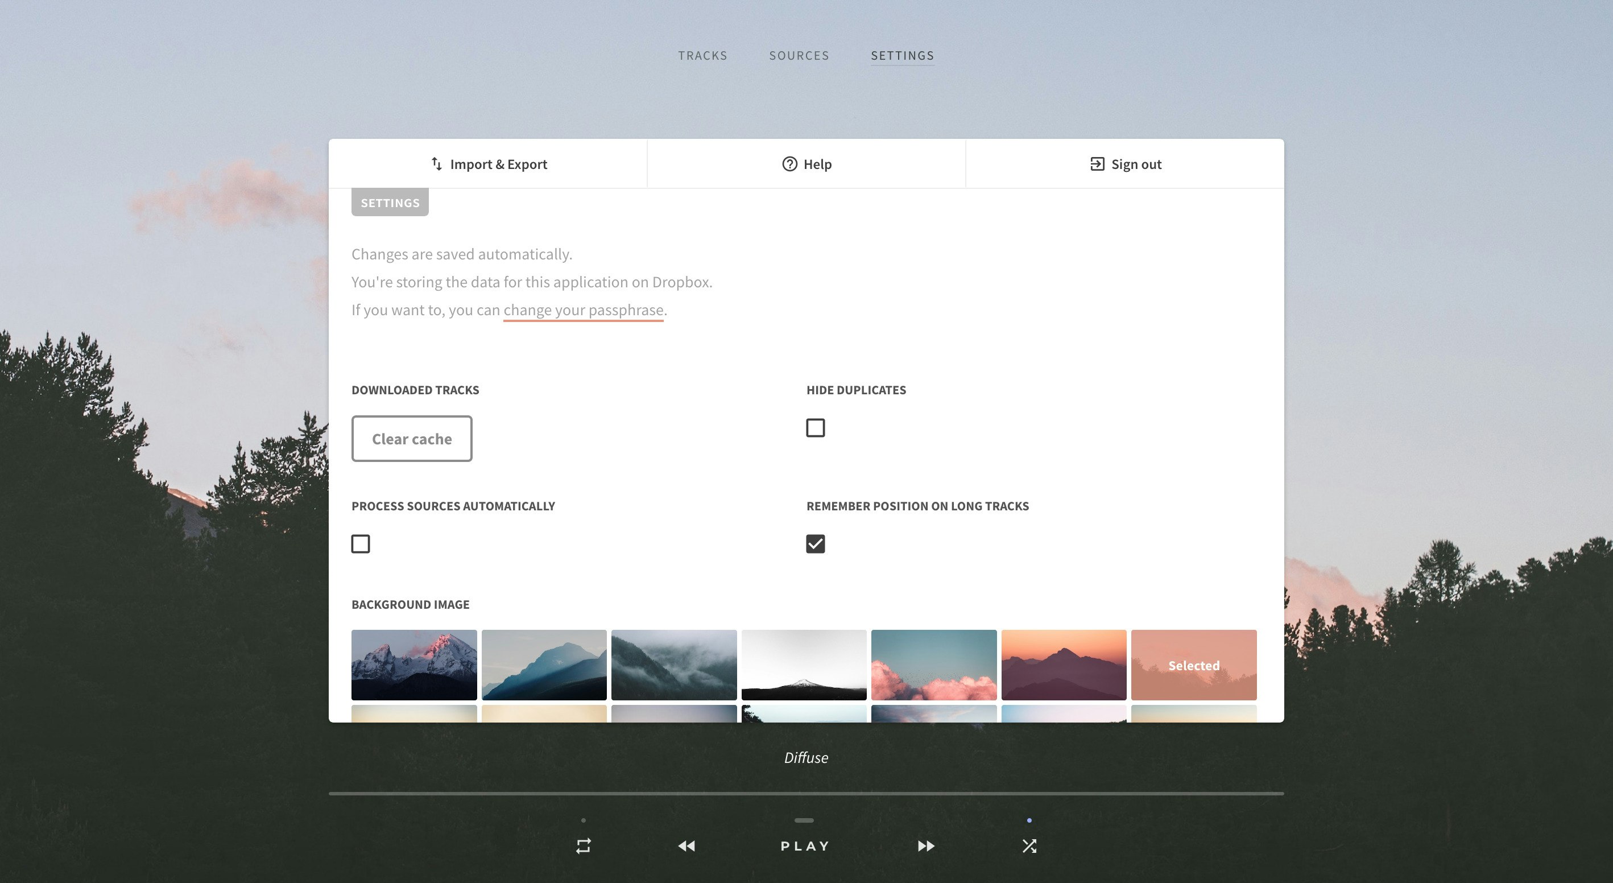Click the Clear cache button

coord(411,439)
